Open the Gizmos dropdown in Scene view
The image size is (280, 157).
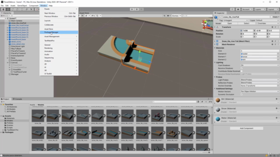176,16
